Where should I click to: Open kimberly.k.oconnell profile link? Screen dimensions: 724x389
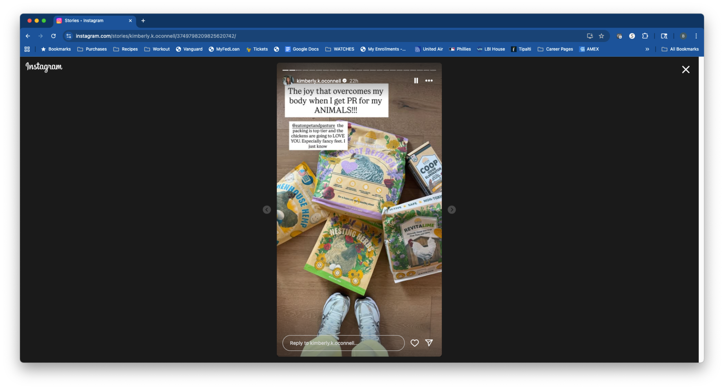318,81
